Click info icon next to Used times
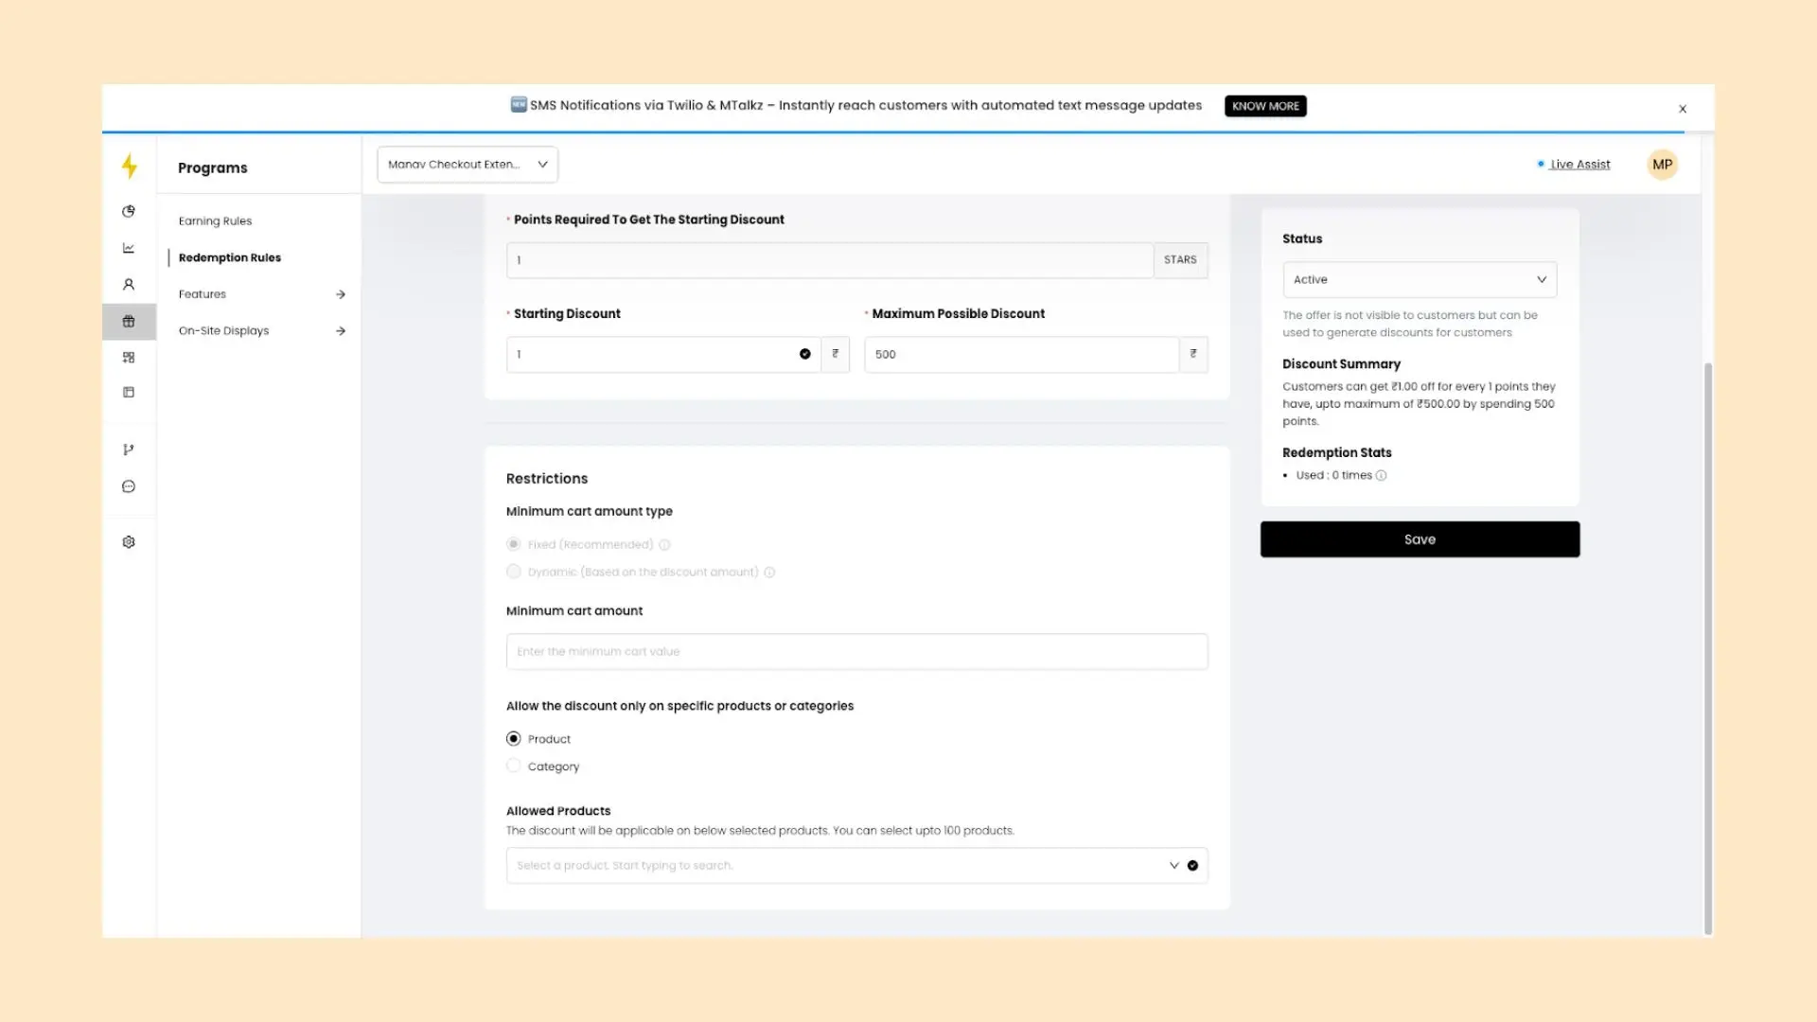The width and height of the screenshot is (1817, 1022). [1381, 476]
